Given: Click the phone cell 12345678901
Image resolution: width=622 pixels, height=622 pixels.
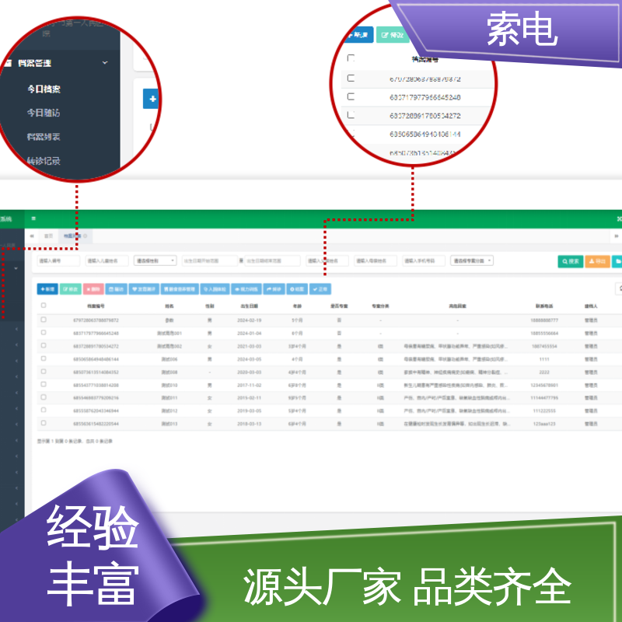Looking at the screenshot, I should coord(544,385).
